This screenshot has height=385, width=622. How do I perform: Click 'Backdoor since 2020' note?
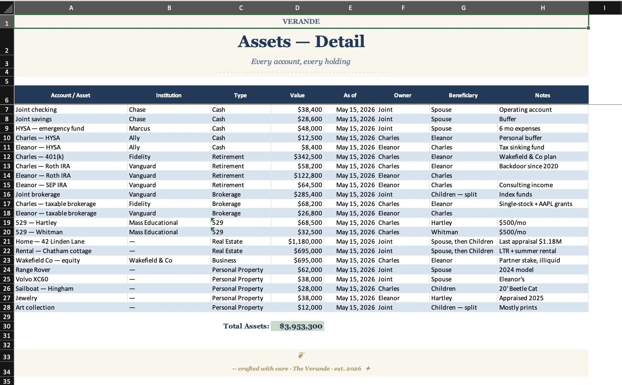pos(543,166)
